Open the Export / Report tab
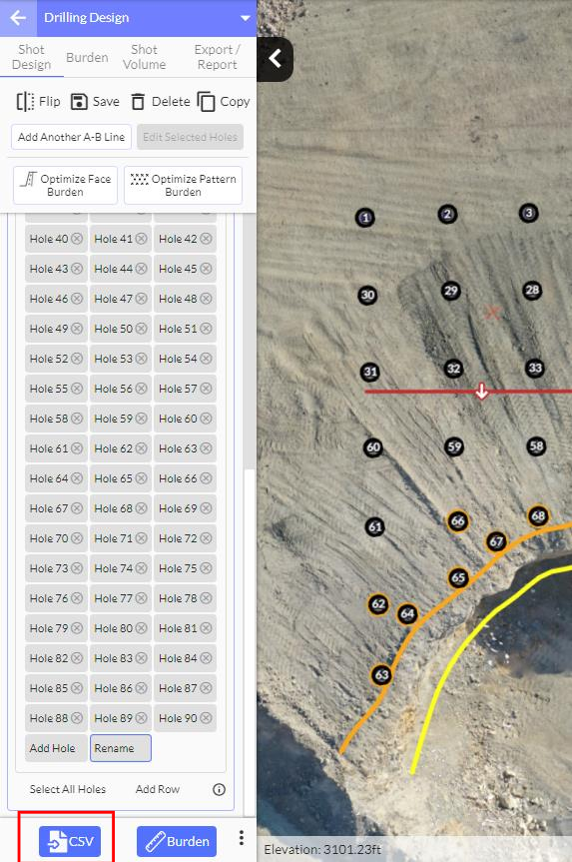Image resolution: width=572 pixels, height=862 pixels. point(217,57)
